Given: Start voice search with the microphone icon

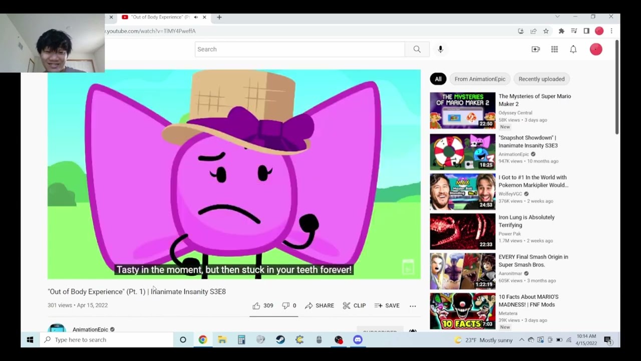Looking at the screenshot, I should pos(440,49).
